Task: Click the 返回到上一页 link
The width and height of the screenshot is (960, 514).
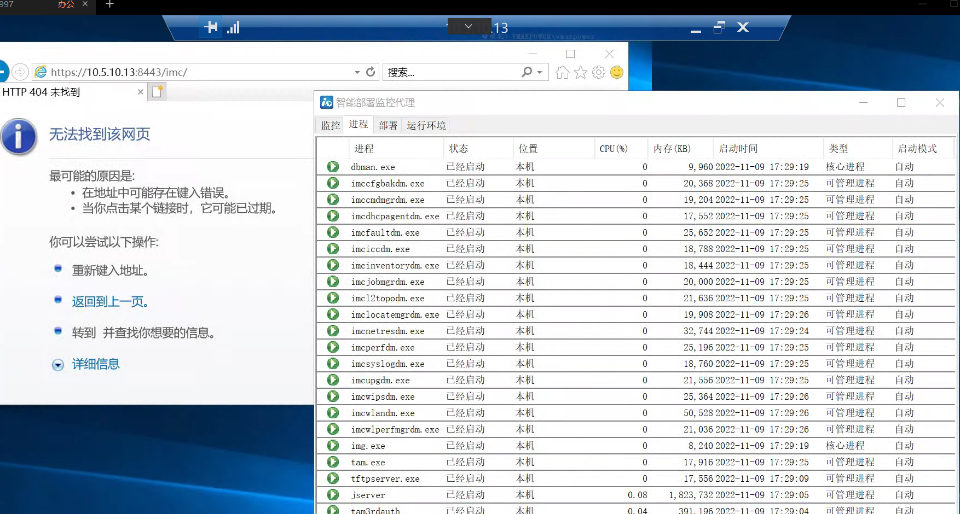Action: coord(110,301)
